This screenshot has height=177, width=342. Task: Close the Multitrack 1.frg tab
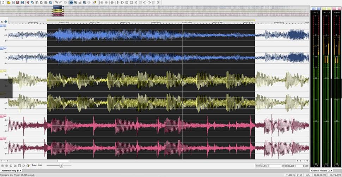(20, 171)
